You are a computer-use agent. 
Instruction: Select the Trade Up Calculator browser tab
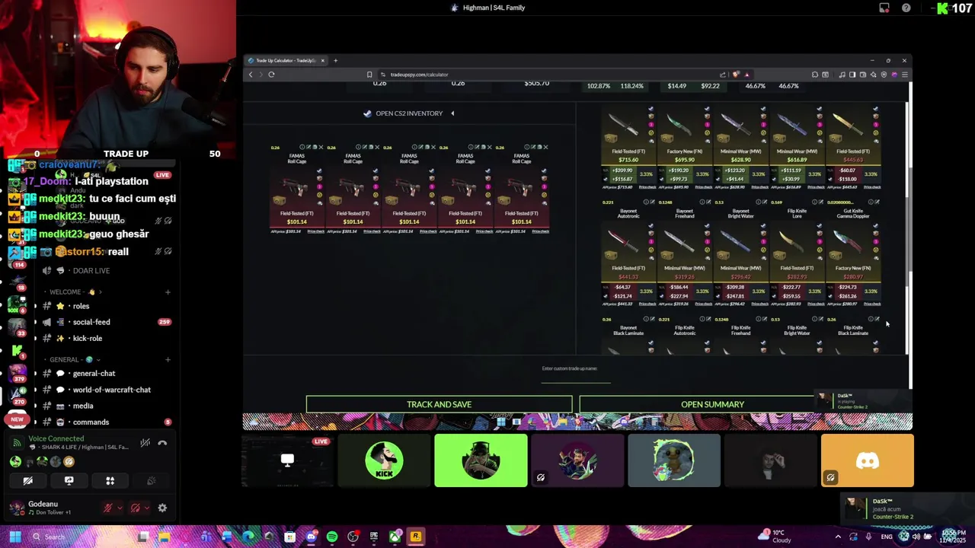(286, 60)
